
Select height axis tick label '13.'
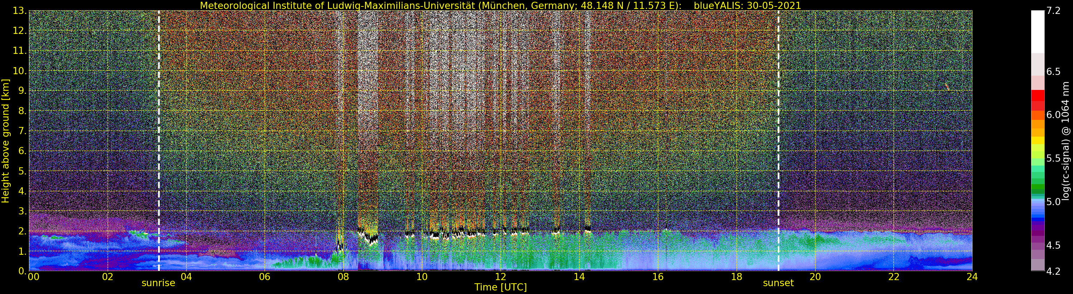[x=20, y=11]
